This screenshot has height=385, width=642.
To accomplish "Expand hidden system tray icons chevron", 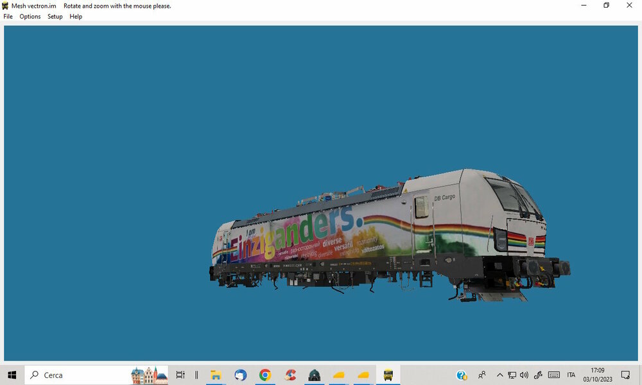I will point(499,375).
